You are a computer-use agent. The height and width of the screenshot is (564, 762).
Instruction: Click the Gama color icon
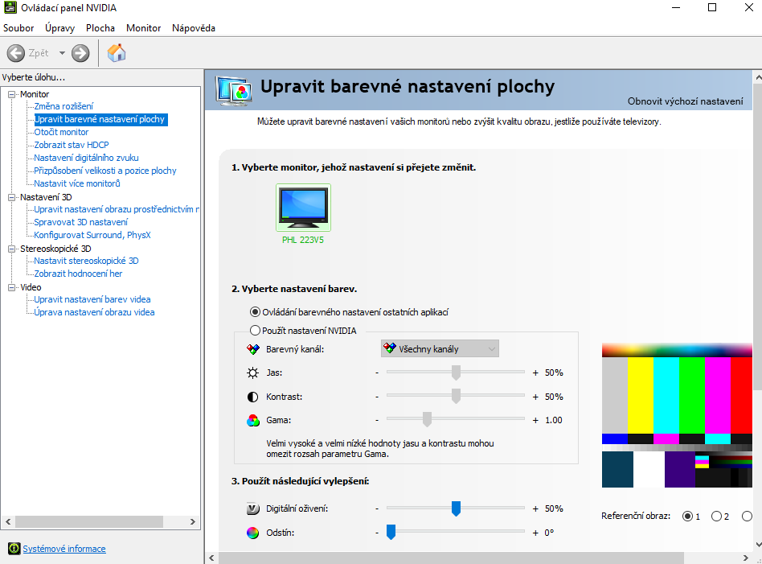pos(252,420)
